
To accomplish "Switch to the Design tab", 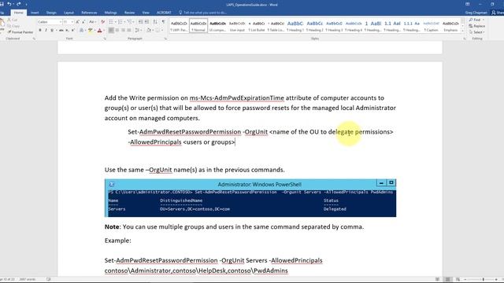I will pyautogui.click(x=51, y=13).
